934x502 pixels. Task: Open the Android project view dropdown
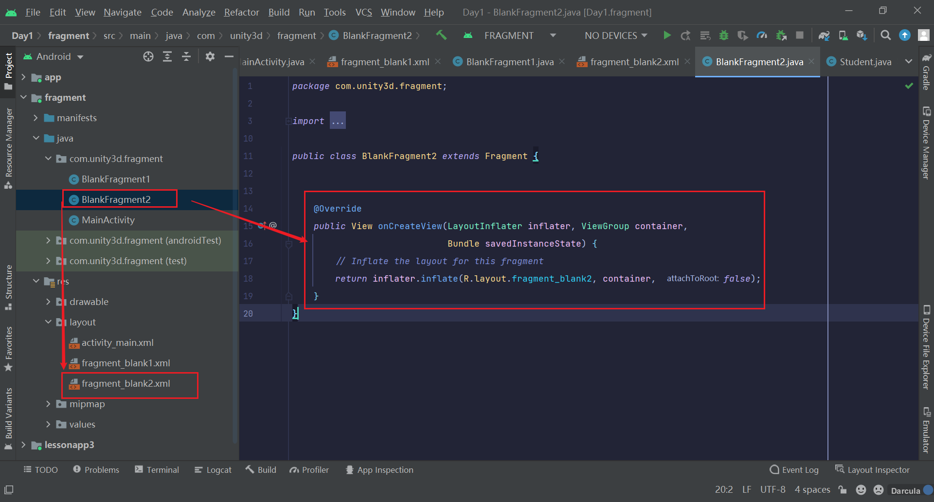tap(54, 56)
